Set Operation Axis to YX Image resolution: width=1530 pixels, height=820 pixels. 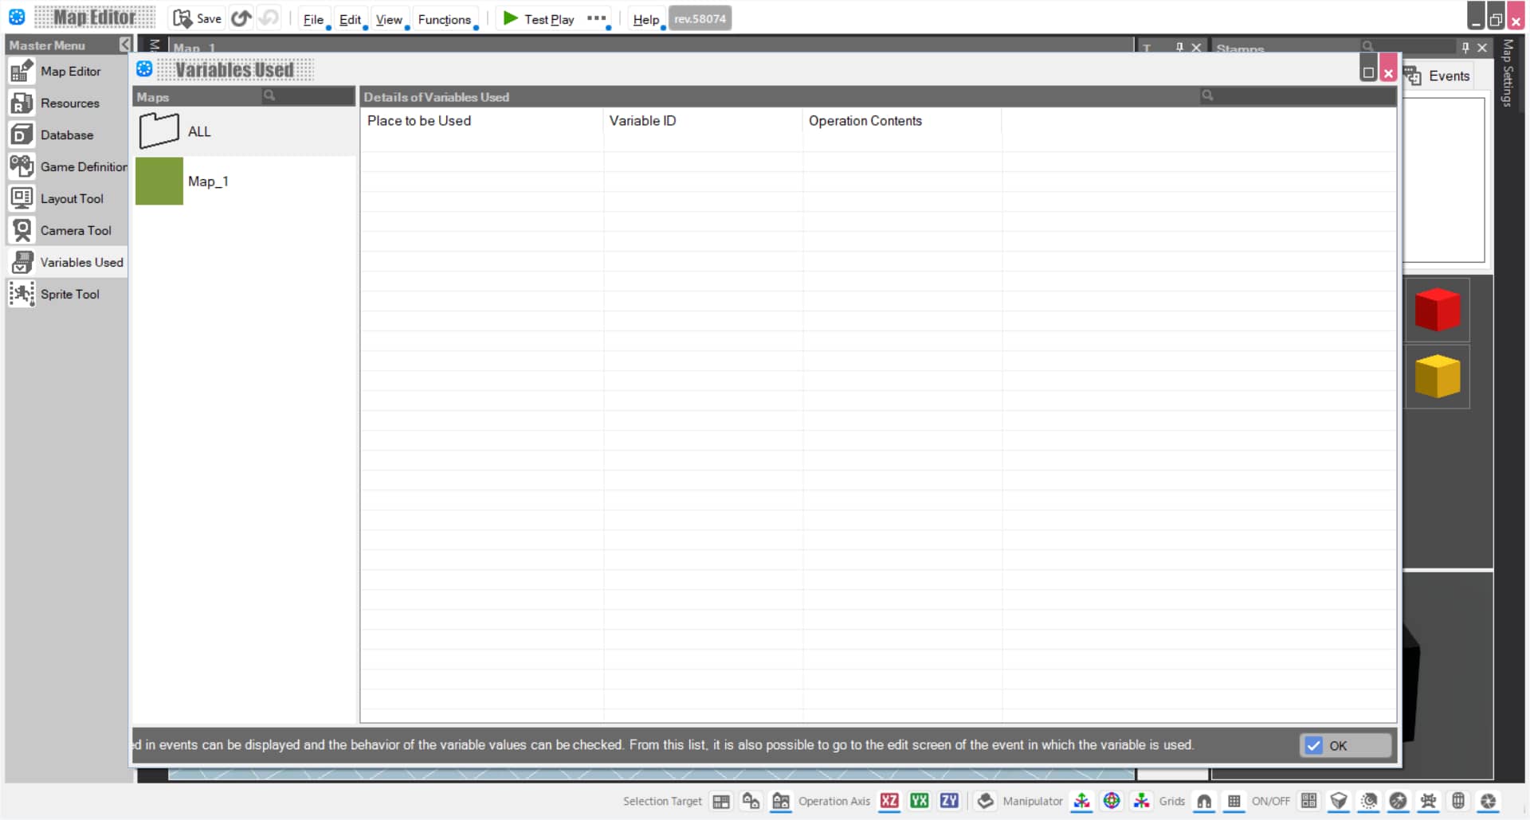[920, 802]
